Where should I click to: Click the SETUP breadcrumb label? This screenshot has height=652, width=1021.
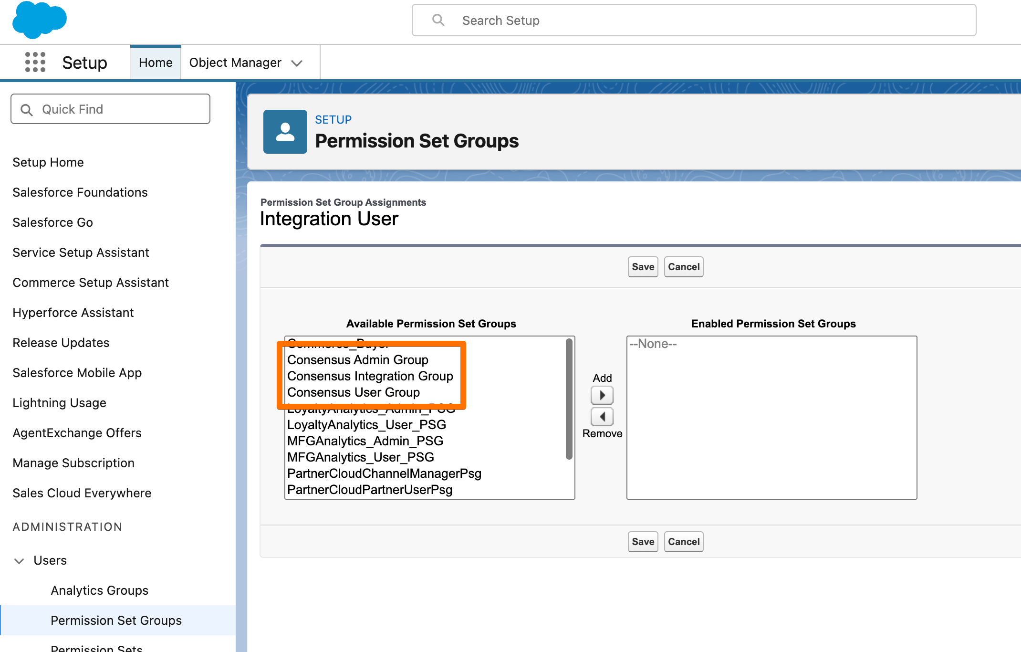[x=333, y=120]
